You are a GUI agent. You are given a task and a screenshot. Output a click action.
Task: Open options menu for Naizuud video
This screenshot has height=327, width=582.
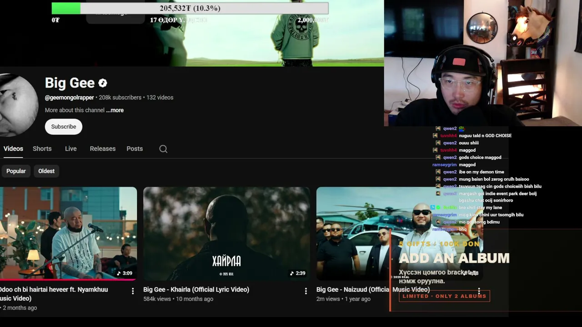coord(479,291)
